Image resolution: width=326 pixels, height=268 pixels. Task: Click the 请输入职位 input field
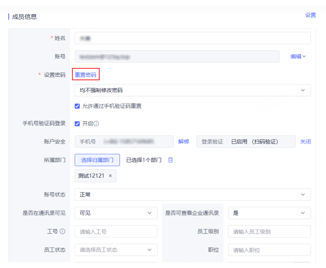pyautogui.click(x=269, y=250)
